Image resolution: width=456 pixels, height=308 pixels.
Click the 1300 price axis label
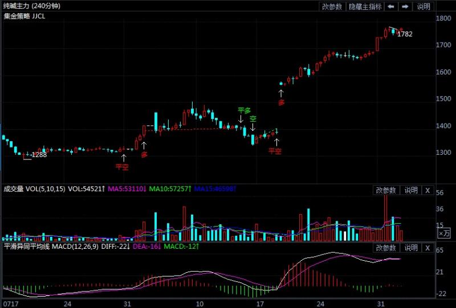[x=443, y=153]
